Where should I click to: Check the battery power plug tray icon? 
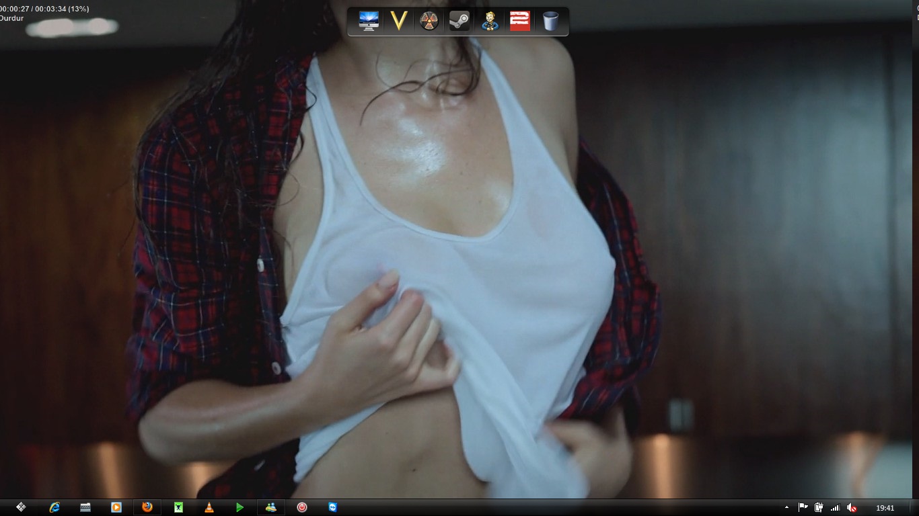point(819,507)
